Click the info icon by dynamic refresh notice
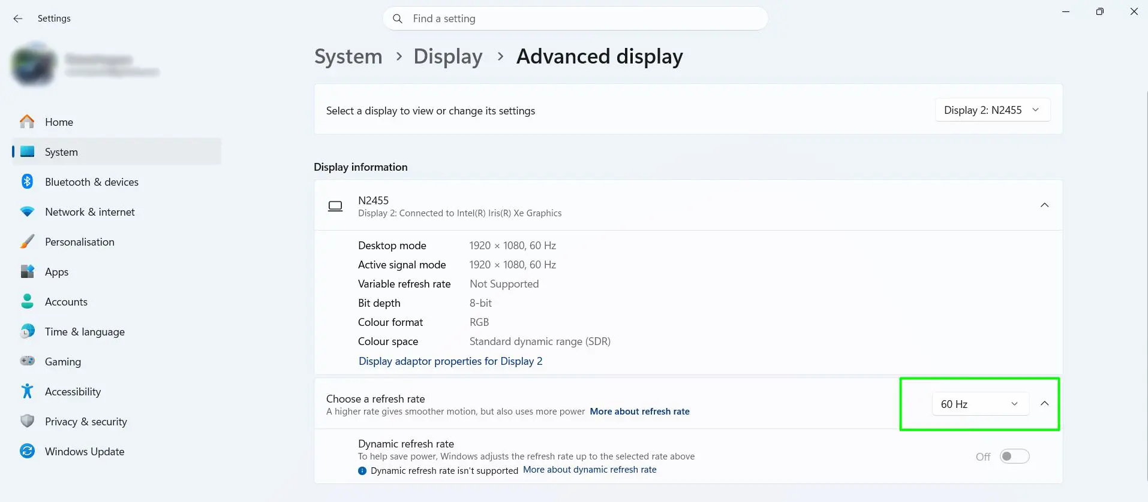 362,471
